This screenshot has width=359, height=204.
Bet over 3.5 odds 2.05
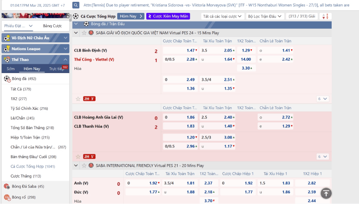(217, 50)
